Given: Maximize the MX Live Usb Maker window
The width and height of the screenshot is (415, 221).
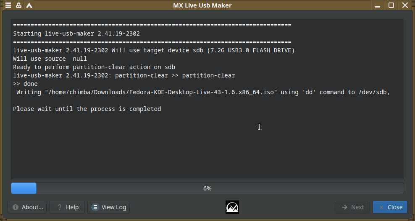Looking at the screenshot, I should pos(391,5).
